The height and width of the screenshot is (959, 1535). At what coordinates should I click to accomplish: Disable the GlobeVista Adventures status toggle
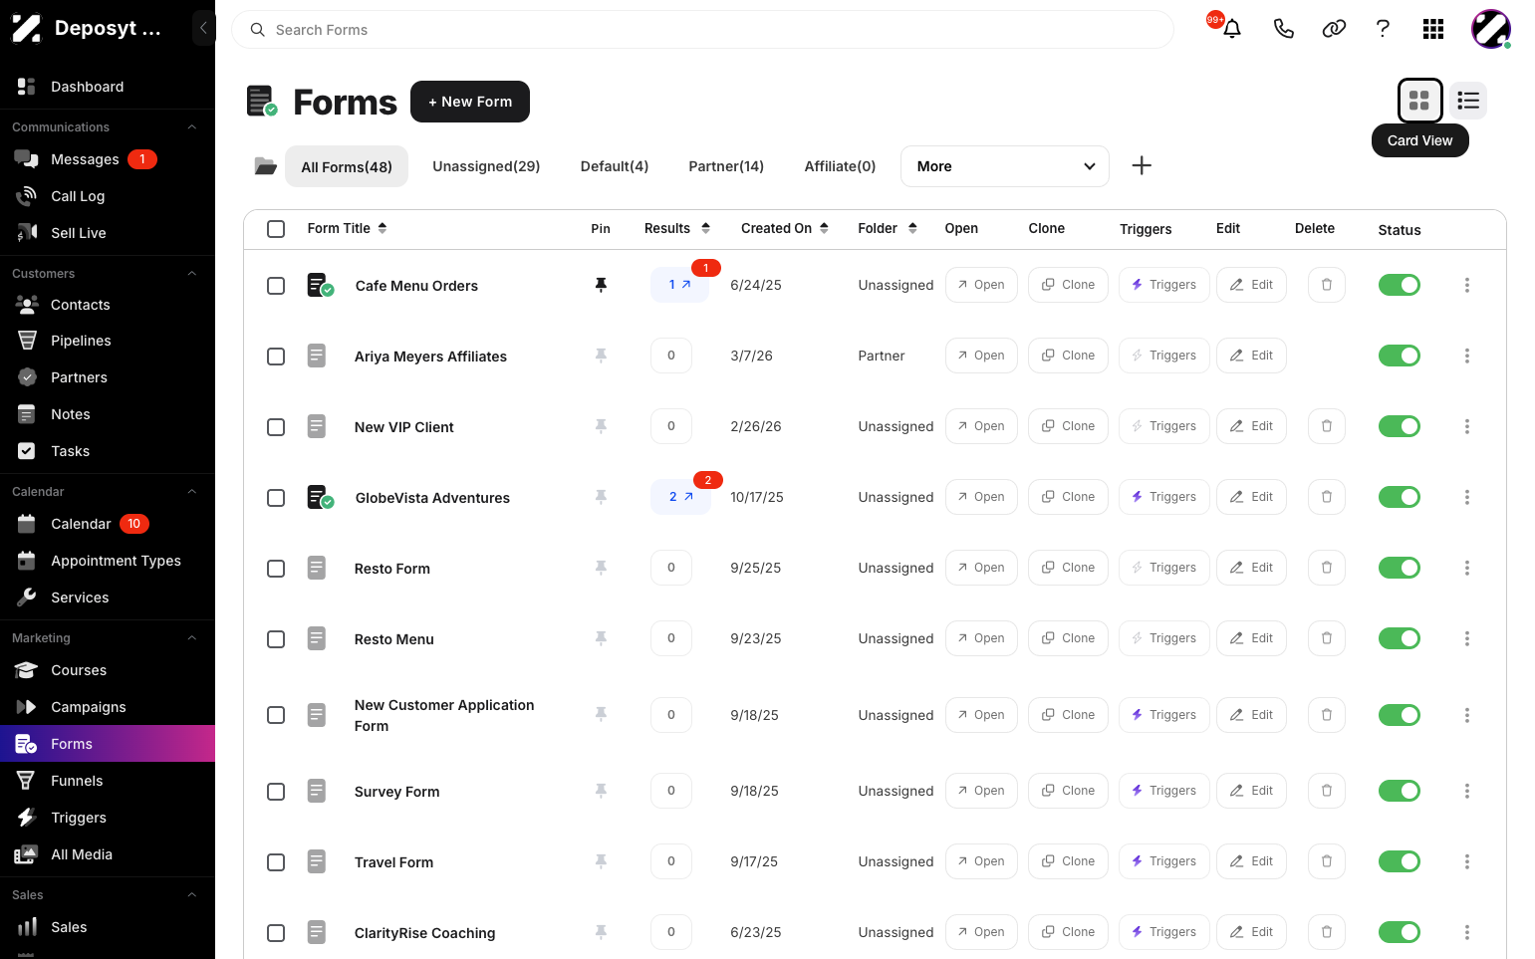pyautogui.click(x=1400, y=497)
